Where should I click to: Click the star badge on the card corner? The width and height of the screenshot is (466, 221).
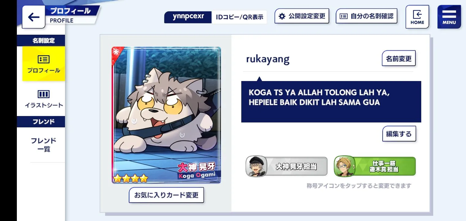116,52
